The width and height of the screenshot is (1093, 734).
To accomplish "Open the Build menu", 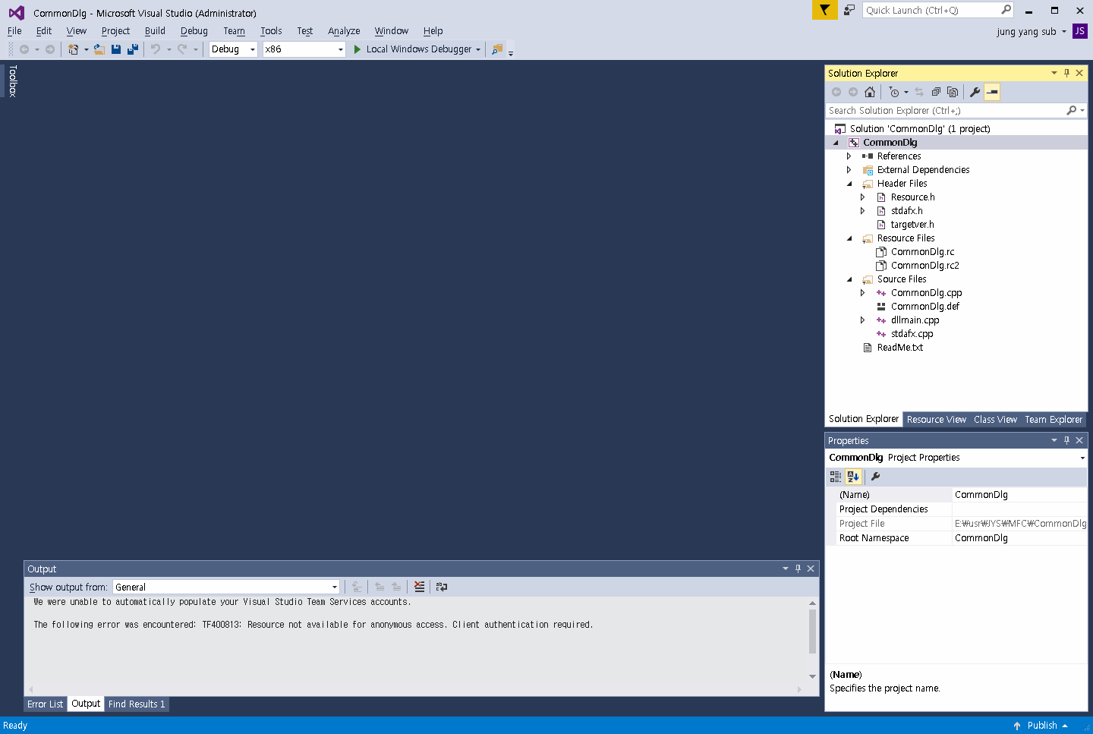I will (x=155, y=31).
